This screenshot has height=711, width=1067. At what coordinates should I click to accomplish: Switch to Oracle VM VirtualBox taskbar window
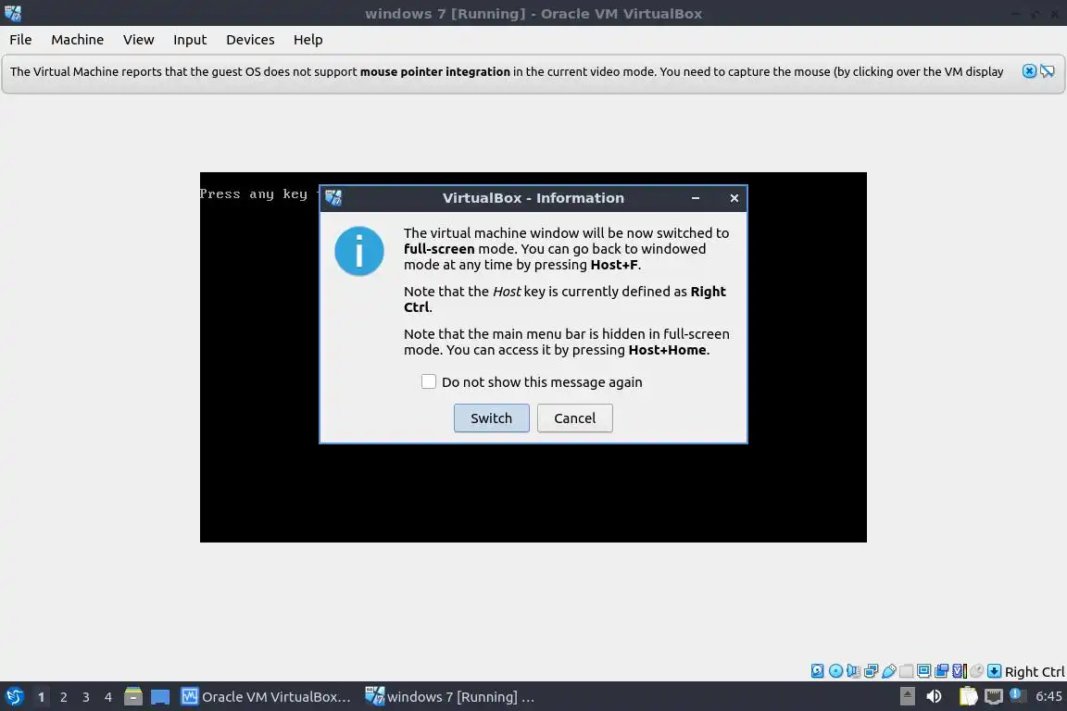[x=266, y=697]
